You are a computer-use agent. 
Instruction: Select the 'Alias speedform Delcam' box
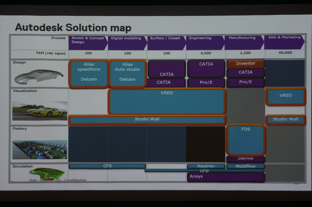pos(88,74)
